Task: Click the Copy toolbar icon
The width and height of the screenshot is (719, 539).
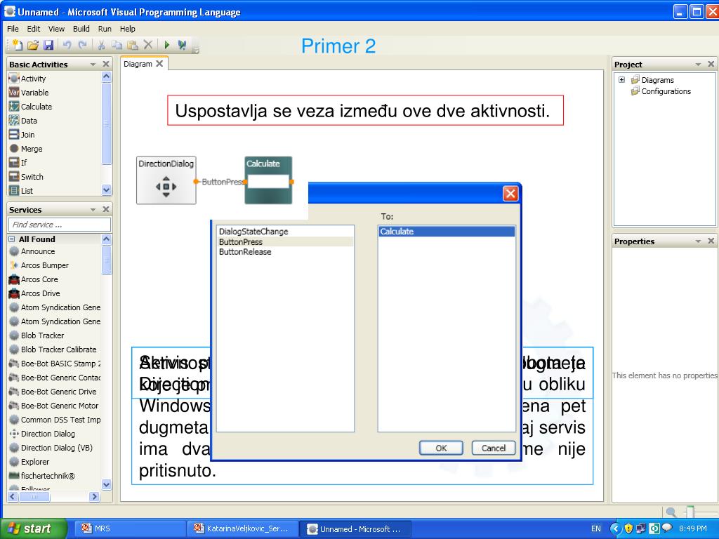Action: click(x=117, y=44)
